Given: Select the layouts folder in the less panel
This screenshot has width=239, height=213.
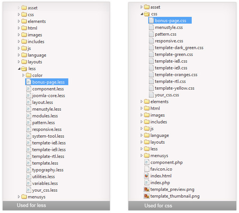Looking at the screenshot, I should coord(32,62).
